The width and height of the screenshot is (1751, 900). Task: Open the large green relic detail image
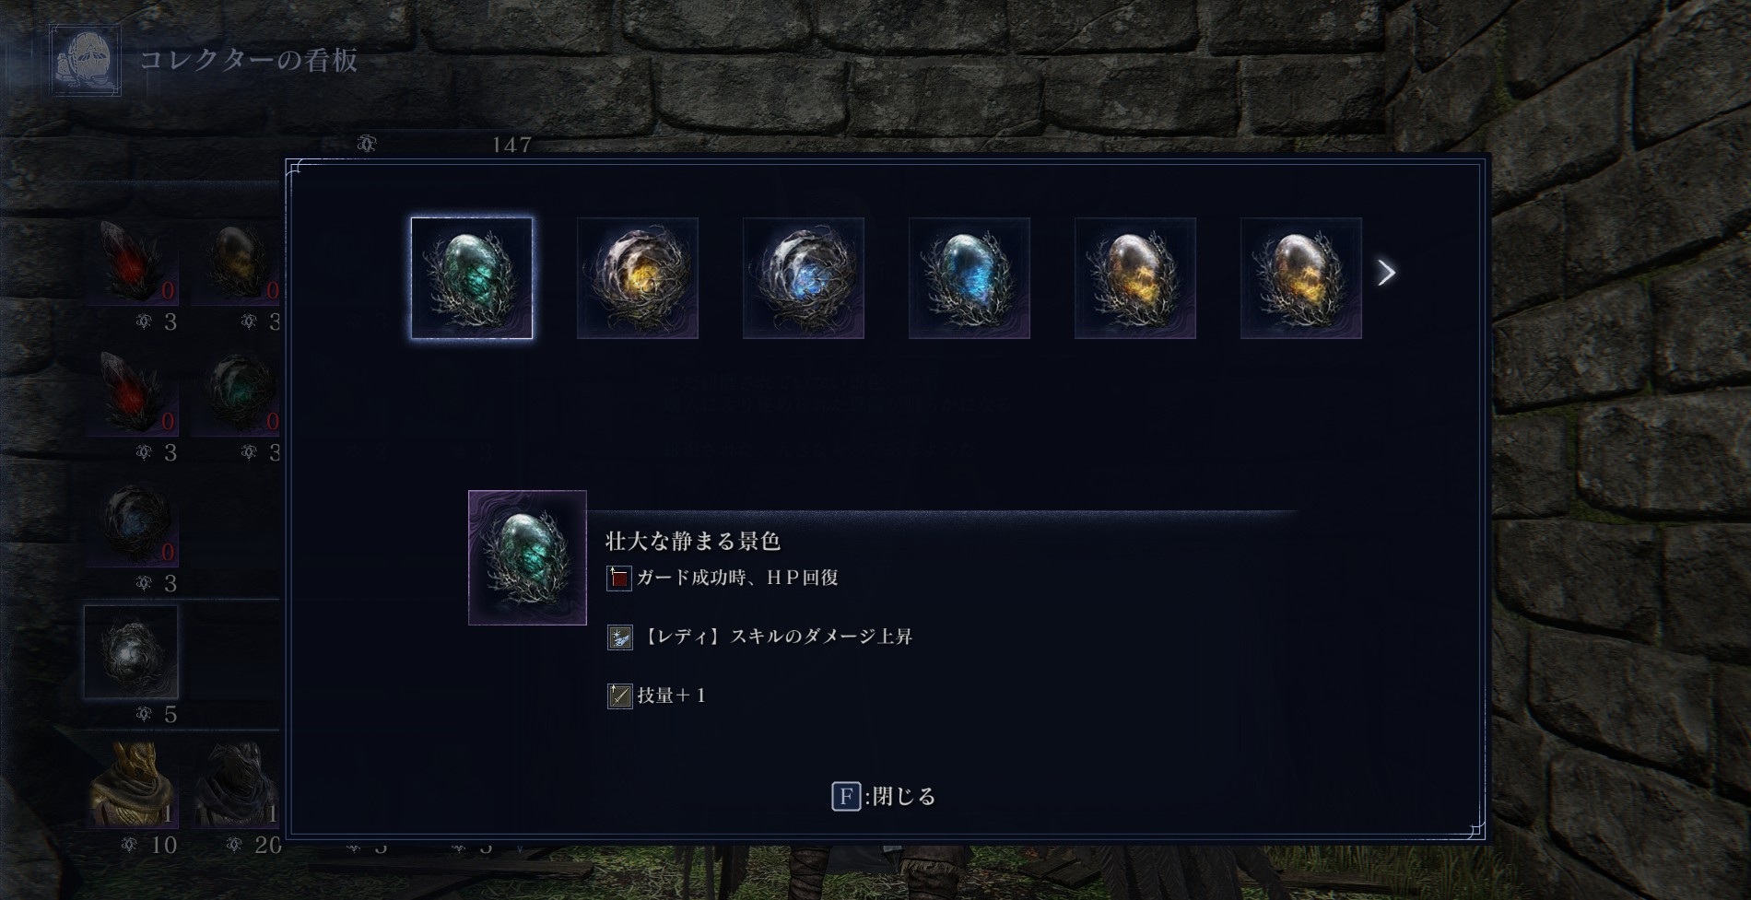pos(527,557)
